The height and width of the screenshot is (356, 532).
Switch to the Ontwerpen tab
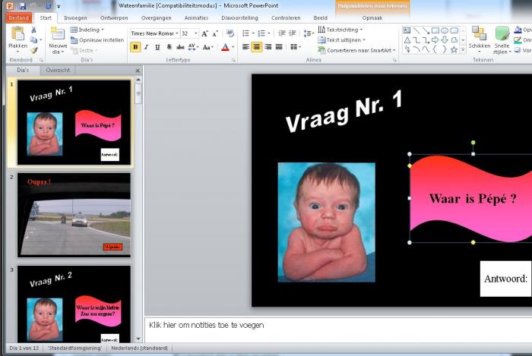(x=114, y=18)
